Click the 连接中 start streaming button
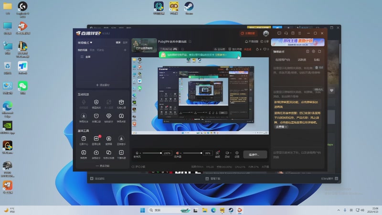 255,154
